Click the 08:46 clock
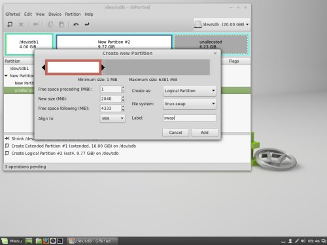This screenshot has width=327, height=245. pos(314,241)
